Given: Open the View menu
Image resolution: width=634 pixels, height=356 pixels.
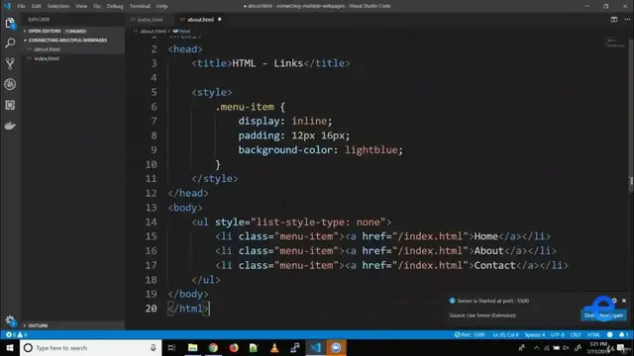Looking at the screenshot, I should pos(81,6).
